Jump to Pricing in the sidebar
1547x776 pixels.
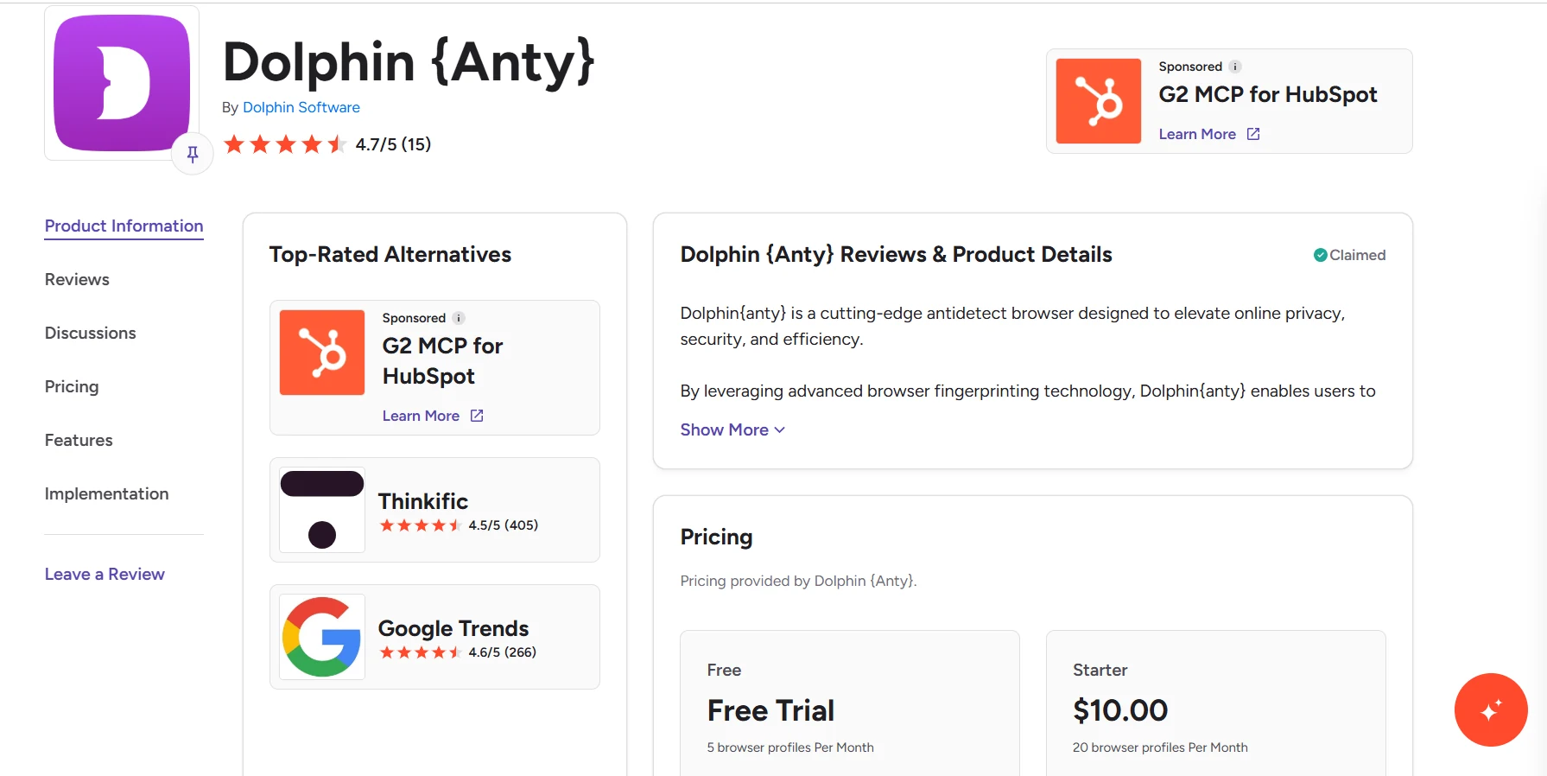point(72,386)
